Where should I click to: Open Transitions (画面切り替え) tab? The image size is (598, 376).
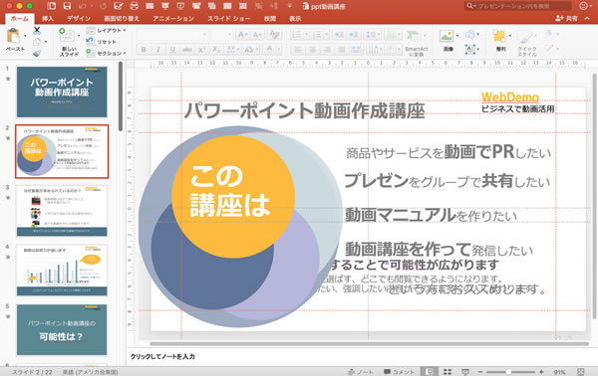(122, 18)
